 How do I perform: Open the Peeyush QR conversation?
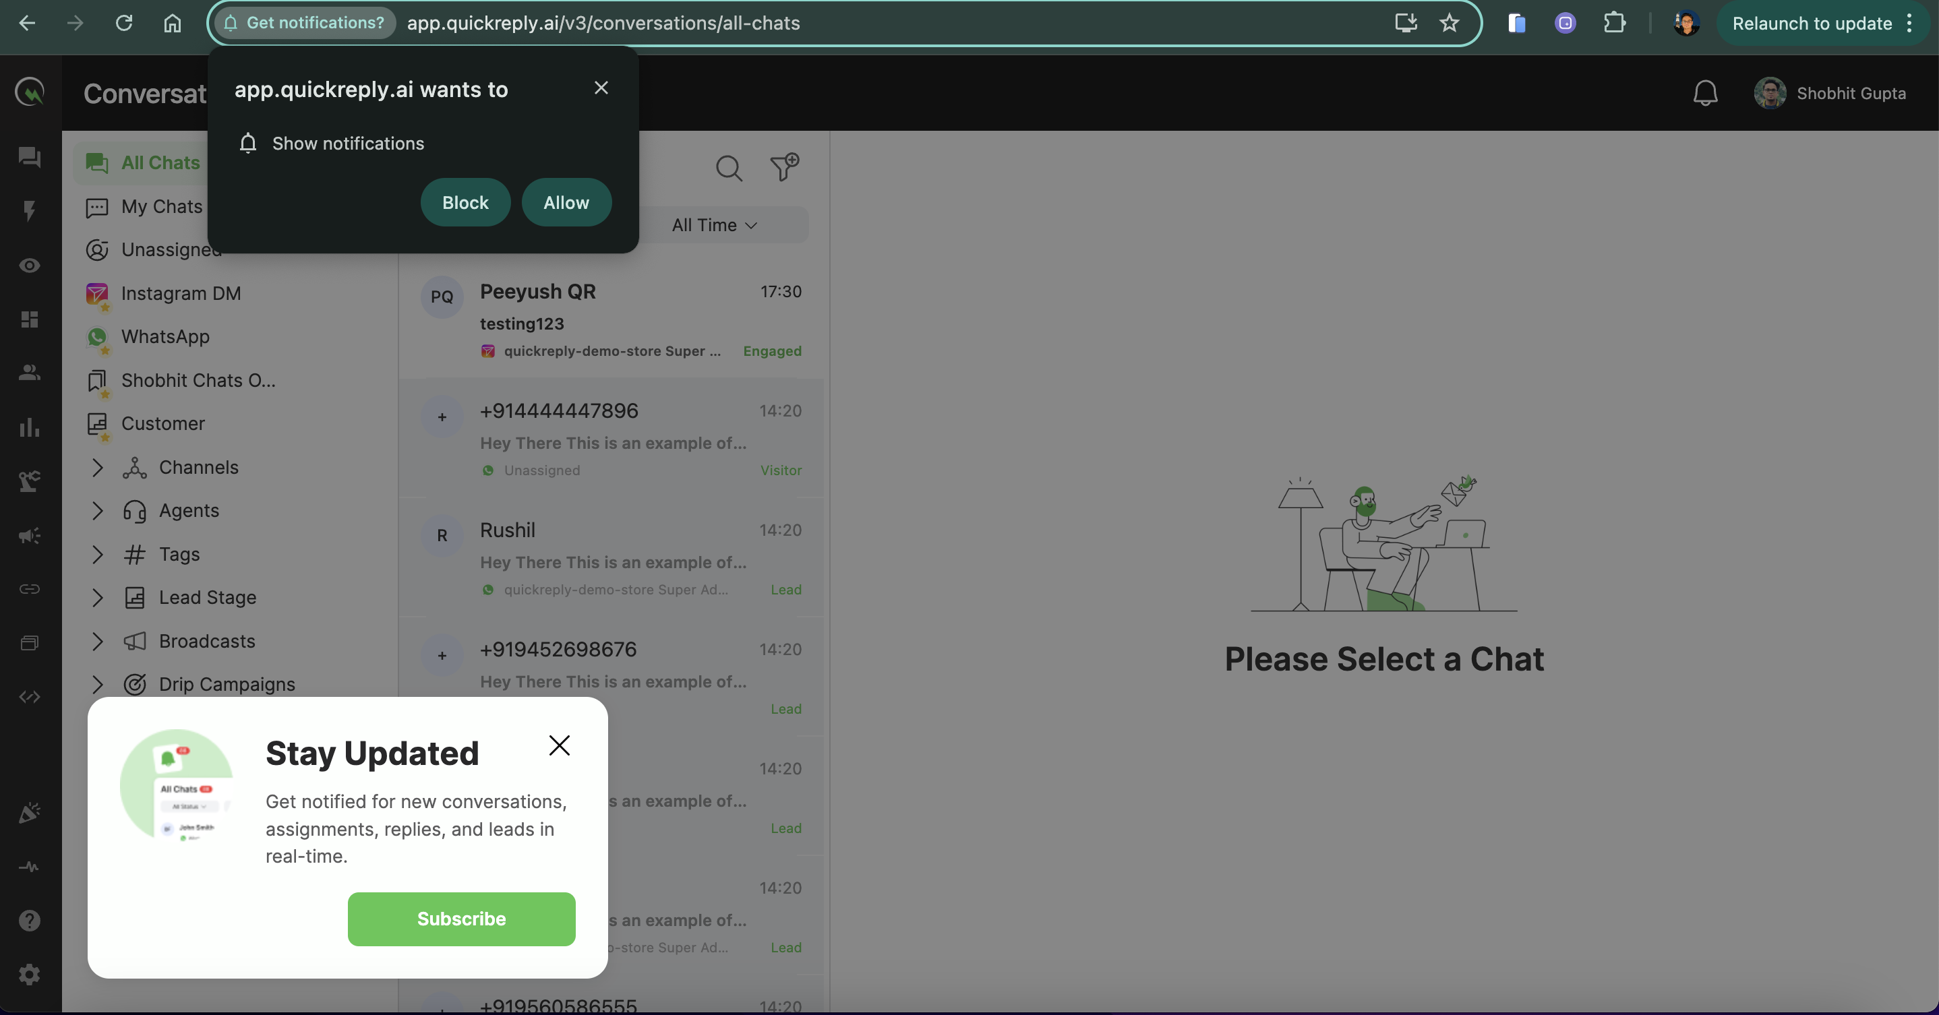(611, 318)
